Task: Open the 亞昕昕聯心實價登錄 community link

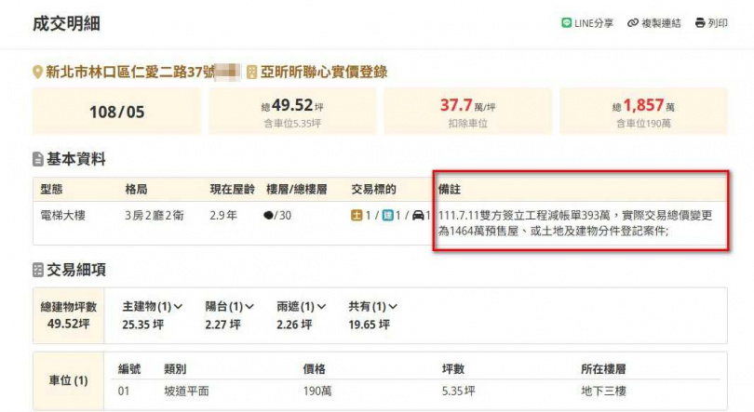Action: click(324, 73)
